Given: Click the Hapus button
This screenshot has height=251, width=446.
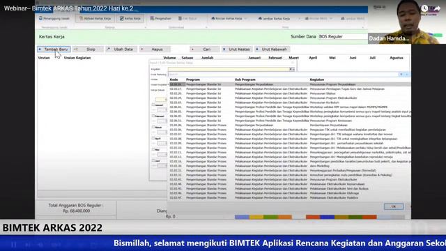Looking at the screenshot, I should [x=155, y=50].
